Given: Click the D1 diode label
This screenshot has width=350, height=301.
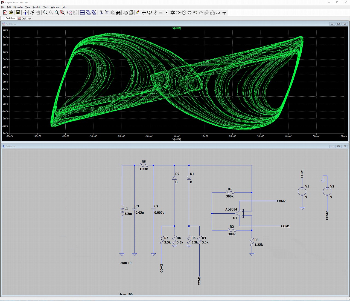Looking at the screenshot, I should [192, 174].
